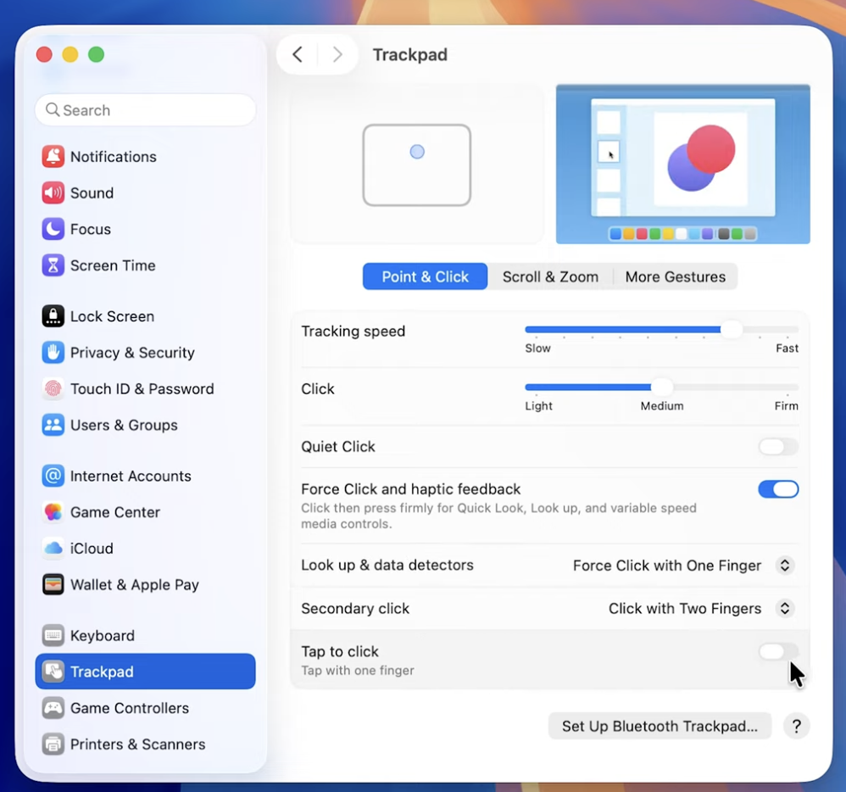
Task: Click Touch ID fingerprint icon
Action: click(53, 388)
